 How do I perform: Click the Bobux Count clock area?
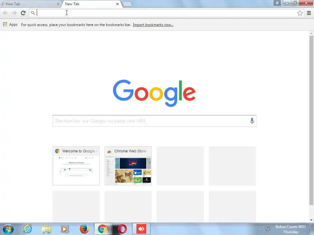[291, 229]
